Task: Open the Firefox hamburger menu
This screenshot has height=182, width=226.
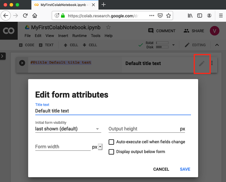Action: coord(220,16)
